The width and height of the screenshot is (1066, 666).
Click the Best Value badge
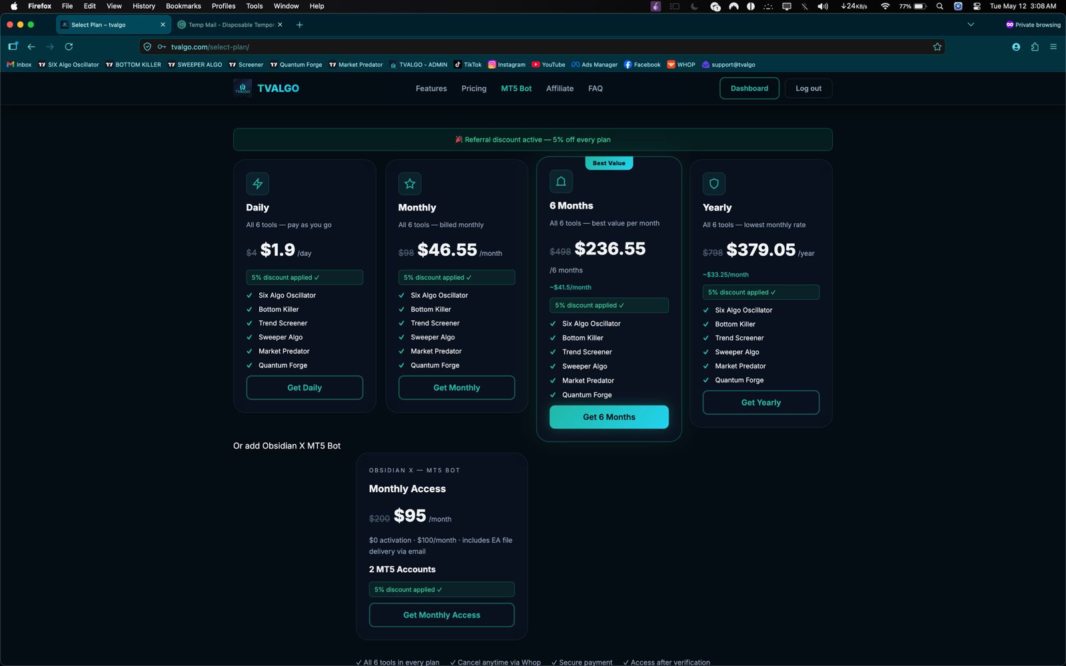(609, 163)
